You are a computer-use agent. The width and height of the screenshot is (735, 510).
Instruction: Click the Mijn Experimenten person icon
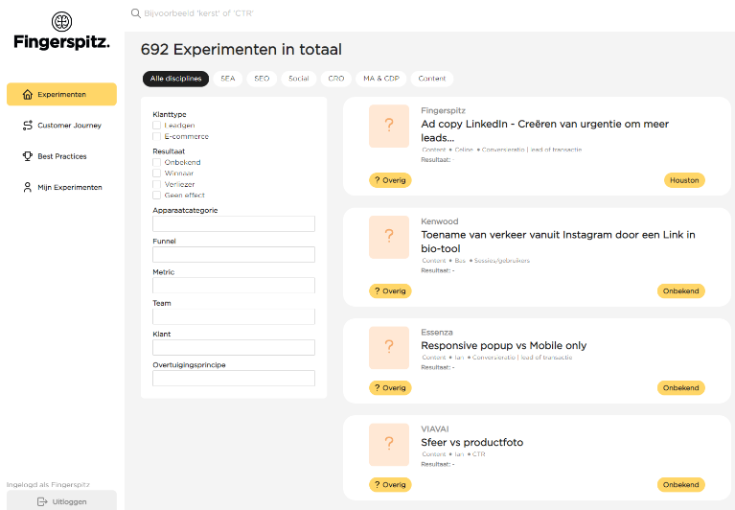[x=28, y=187]
